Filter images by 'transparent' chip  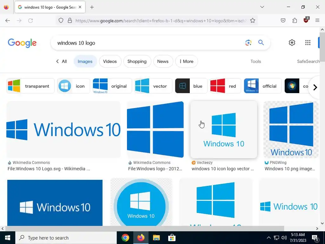(x=30, y=86)
